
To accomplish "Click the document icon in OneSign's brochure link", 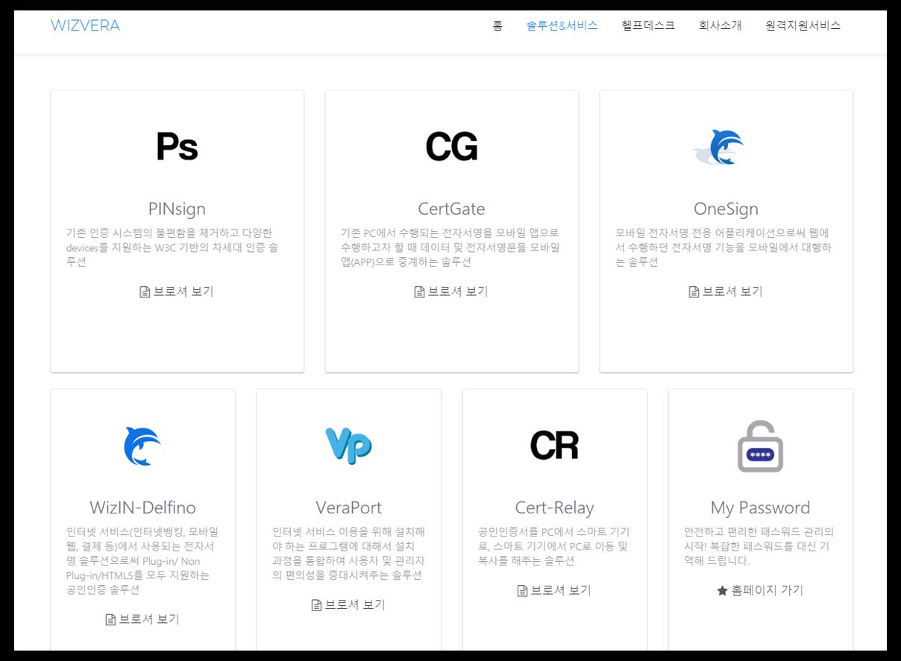I will 694,292.
